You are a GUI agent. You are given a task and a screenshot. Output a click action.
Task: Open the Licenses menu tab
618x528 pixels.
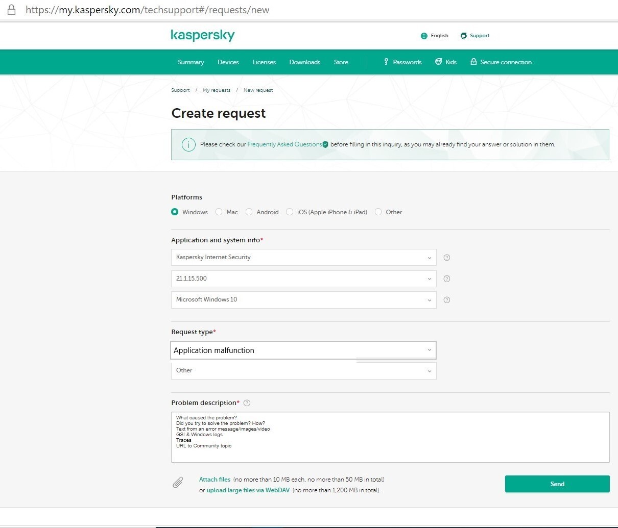264,62
